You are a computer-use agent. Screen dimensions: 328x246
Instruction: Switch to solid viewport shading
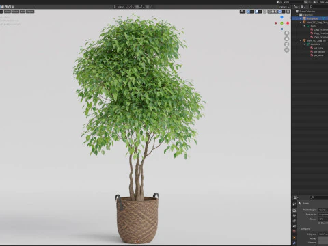coord(273,12)
